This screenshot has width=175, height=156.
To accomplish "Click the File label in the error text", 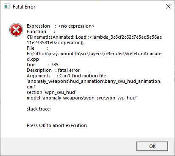I will pos(31,48).
